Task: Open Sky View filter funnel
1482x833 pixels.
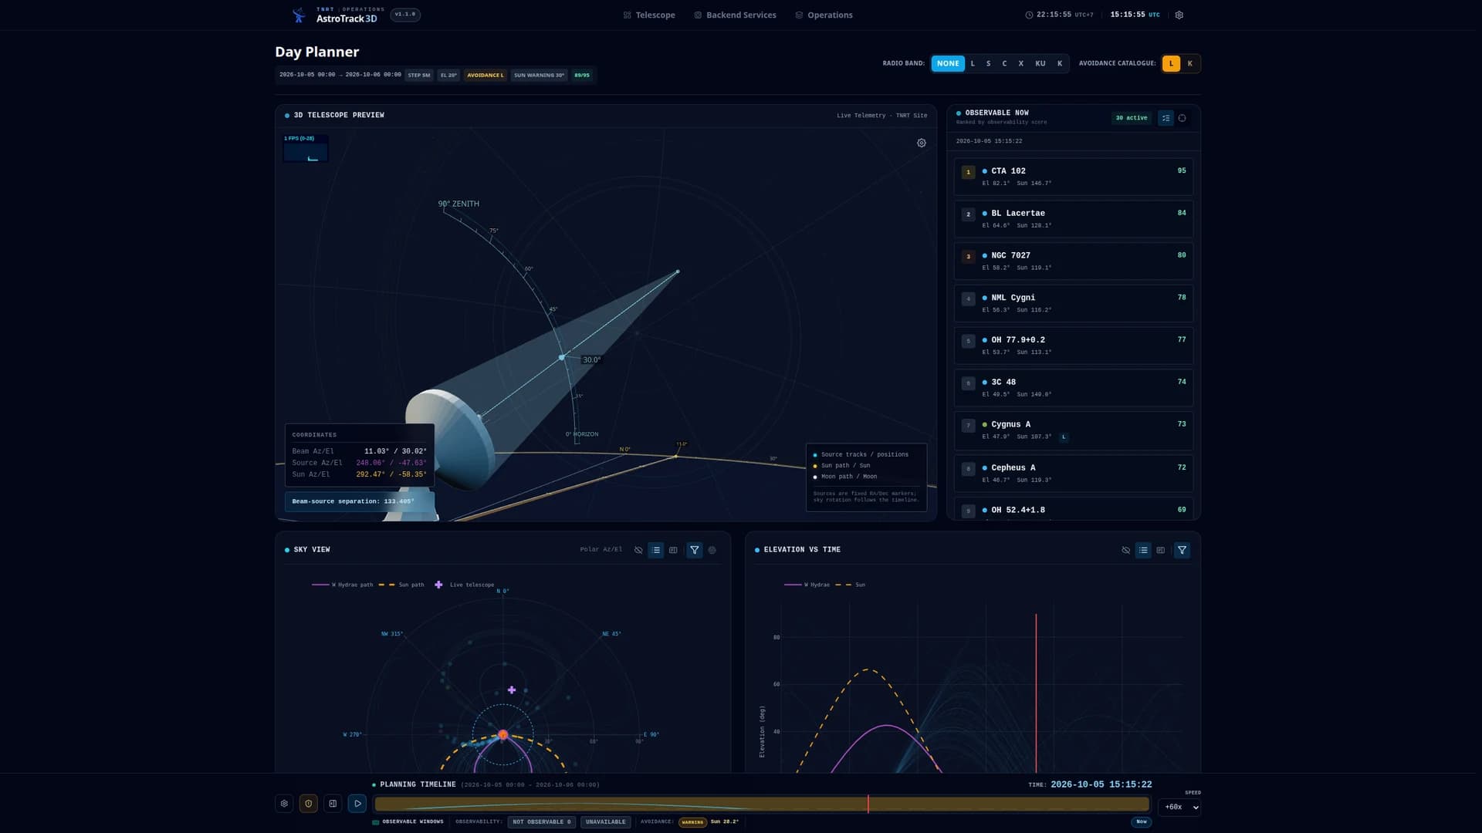Action: [x=695, y=550]
